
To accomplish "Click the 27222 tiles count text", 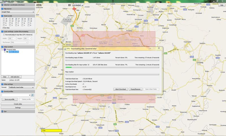I will [6, 28].
